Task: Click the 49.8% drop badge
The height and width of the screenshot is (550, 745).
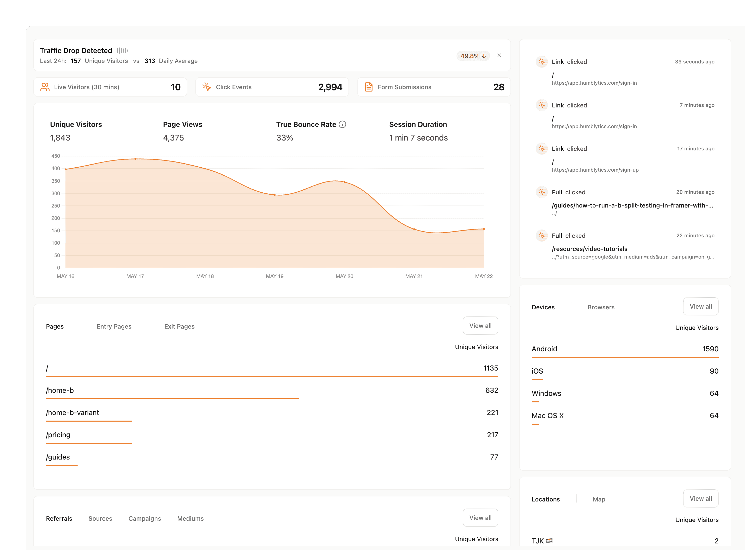Action: click(x=473, y=56)
